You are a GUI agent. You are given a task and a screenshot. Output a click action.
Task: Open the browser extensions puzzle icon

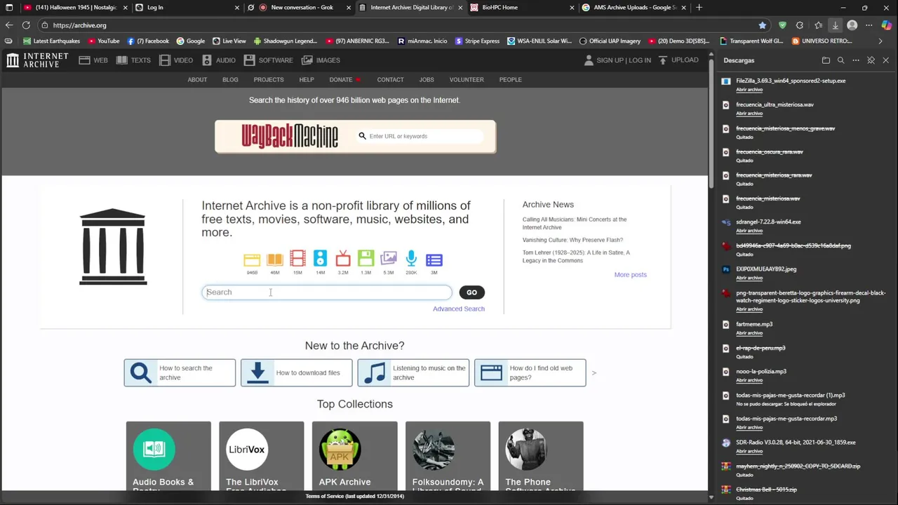click(800, 25)
